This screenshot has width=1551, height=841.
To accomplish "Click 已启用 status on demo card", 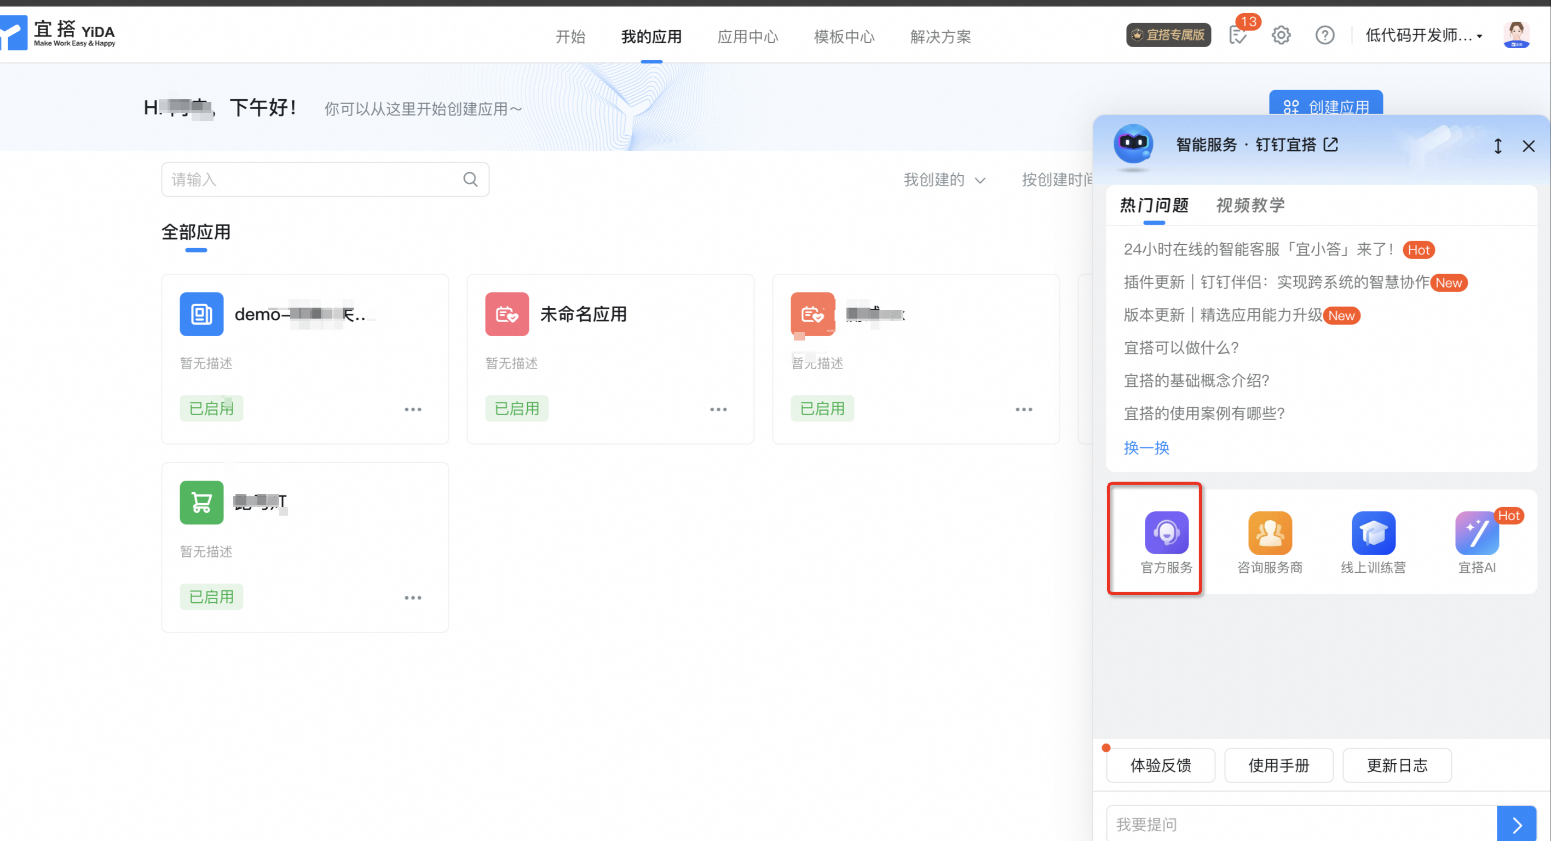I will point(211,409).
